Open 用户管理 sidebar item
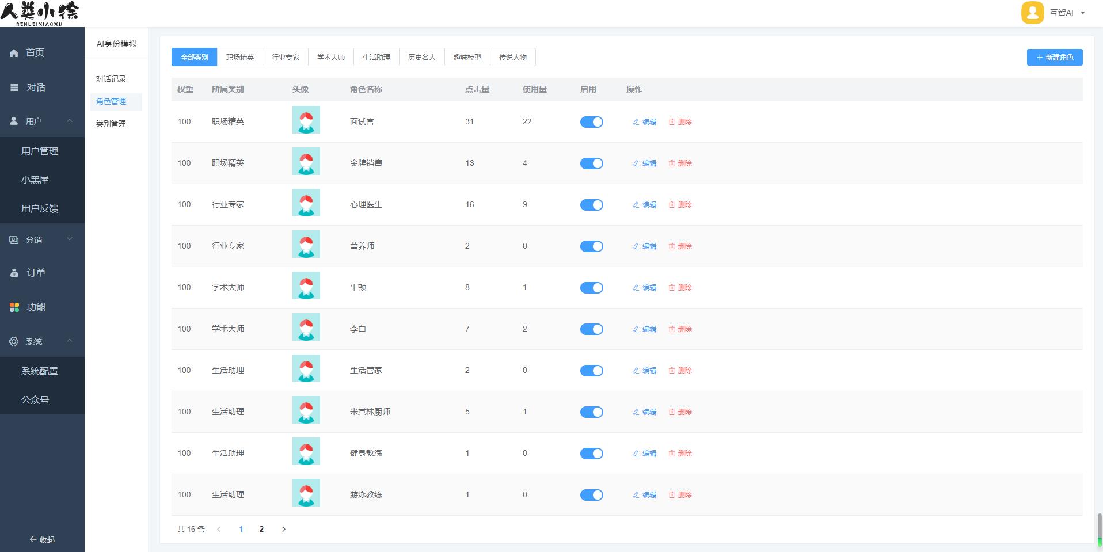The image size is (1103, 552). tap(40, 151)
